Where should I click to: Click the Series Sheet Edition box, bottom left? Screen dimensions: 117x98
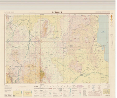point(8,95)
